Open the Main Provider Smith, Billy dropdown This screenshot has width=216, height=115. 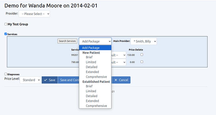144,41
